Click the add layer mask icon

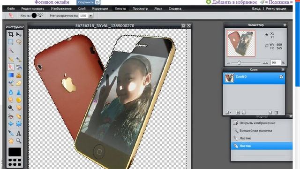238,113
